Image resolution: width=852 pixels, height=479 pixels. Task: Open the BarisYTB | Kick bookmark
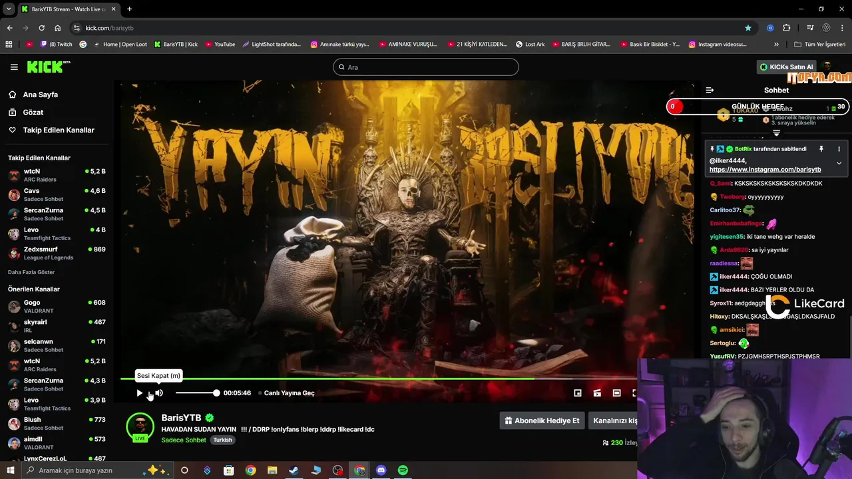coord(176,45)
